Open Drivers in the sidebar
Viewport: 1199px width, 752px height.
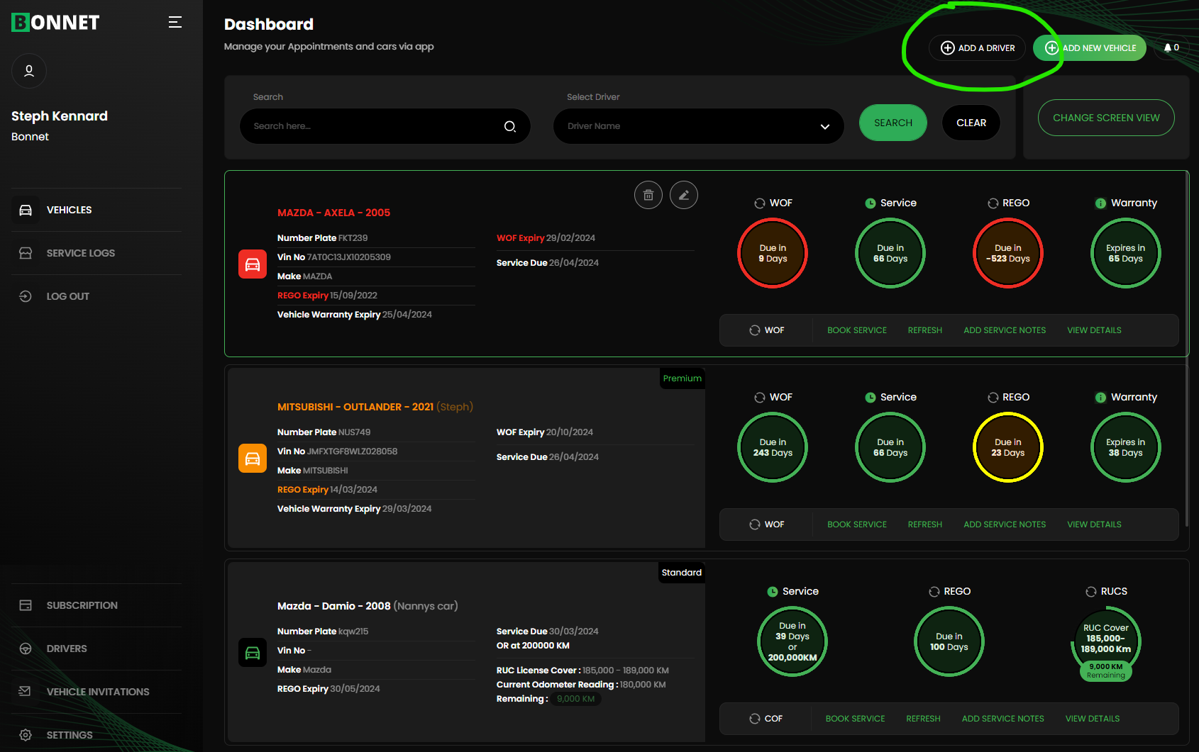[x=96, y=649]
